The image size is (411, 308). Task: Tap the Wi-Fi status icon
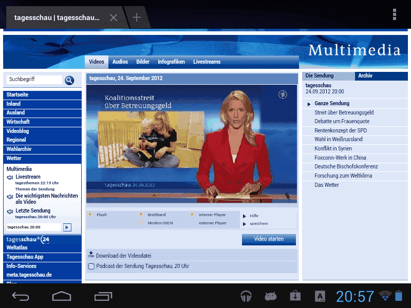point(385,296)
